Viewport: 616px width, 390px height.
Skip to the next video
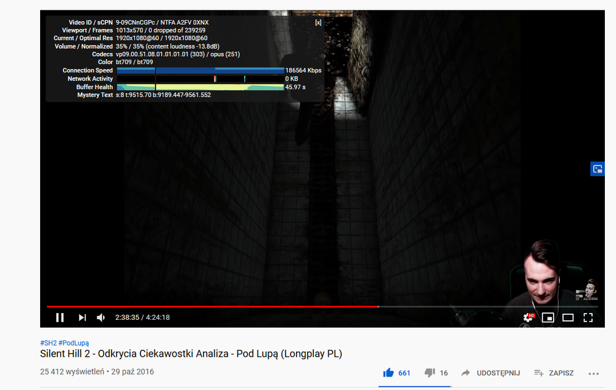(x=82, y=317)
